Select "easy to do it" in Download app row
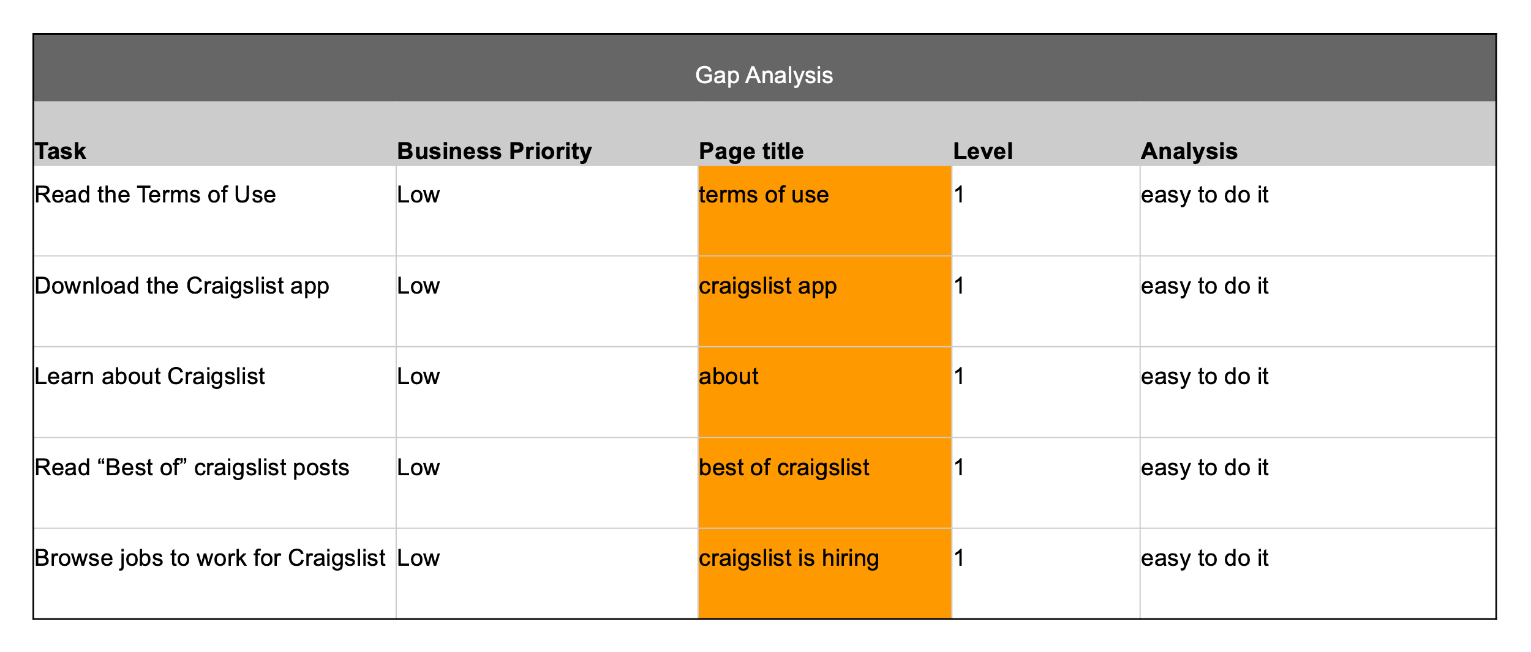This screenshot has height=652, width=1531. point(1205,286)
